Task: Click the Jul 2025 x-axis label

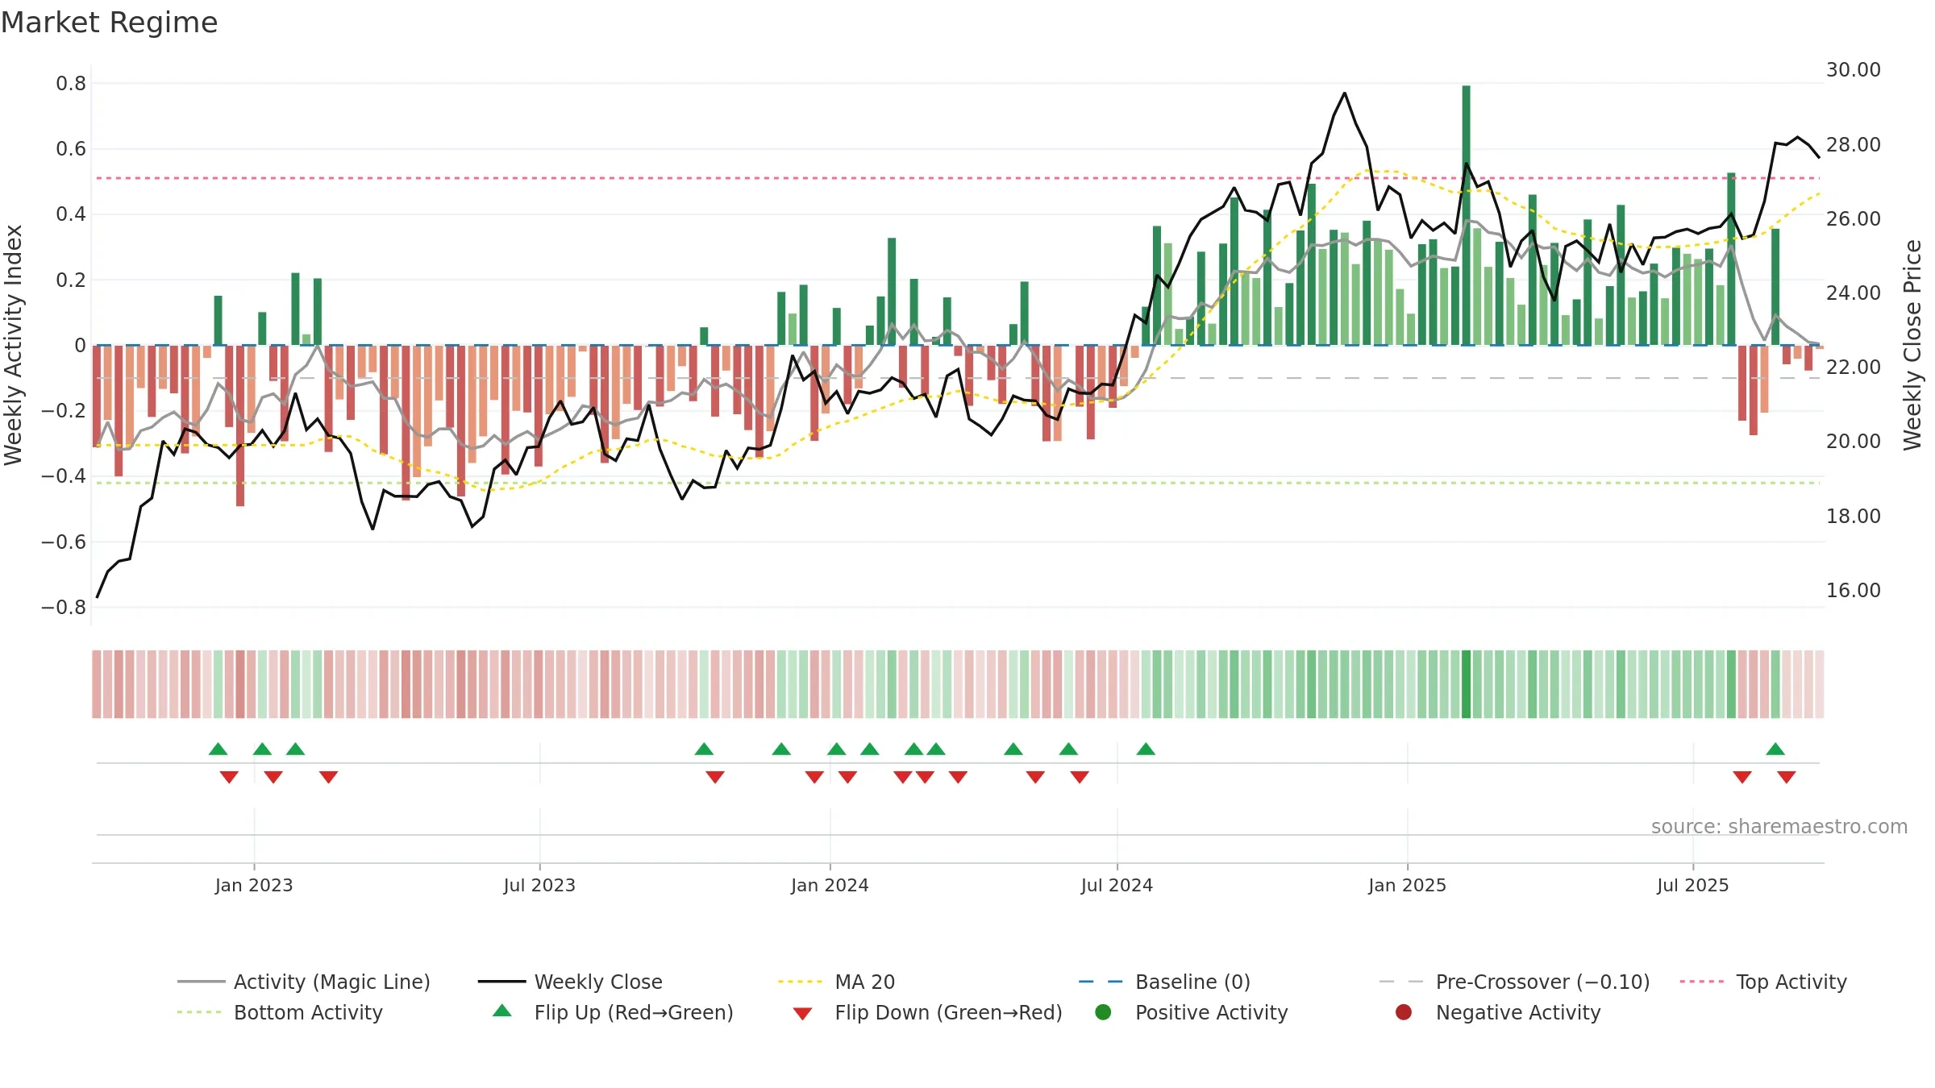Action: pos(1693,885)
